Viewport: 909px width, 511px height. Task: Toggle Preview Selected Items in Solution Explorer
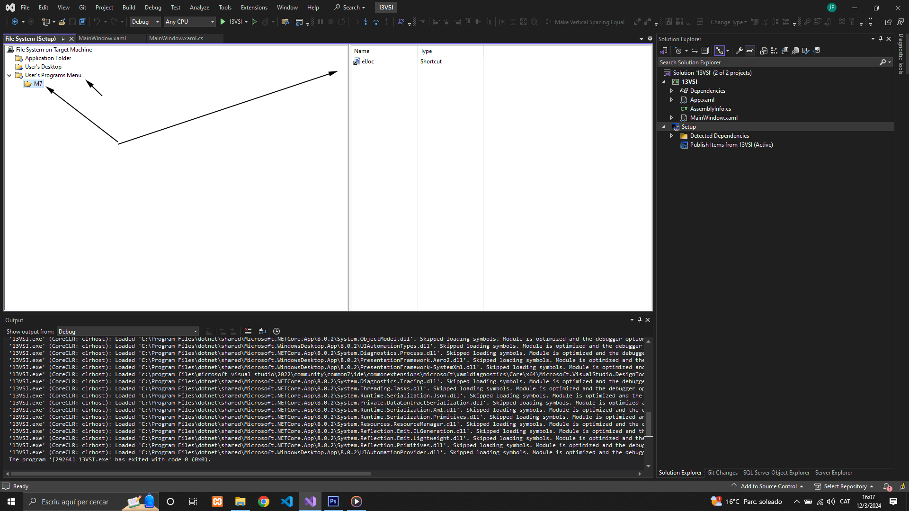click(x=750, y=51)
